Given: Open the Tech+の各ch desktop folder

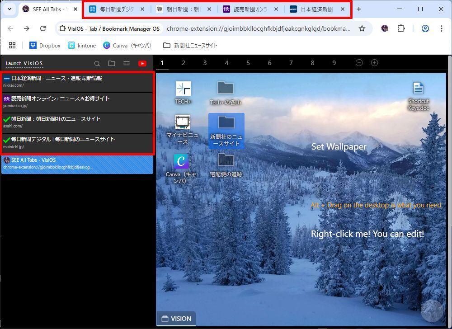Looking at the screenshot, I should point(226,93).
